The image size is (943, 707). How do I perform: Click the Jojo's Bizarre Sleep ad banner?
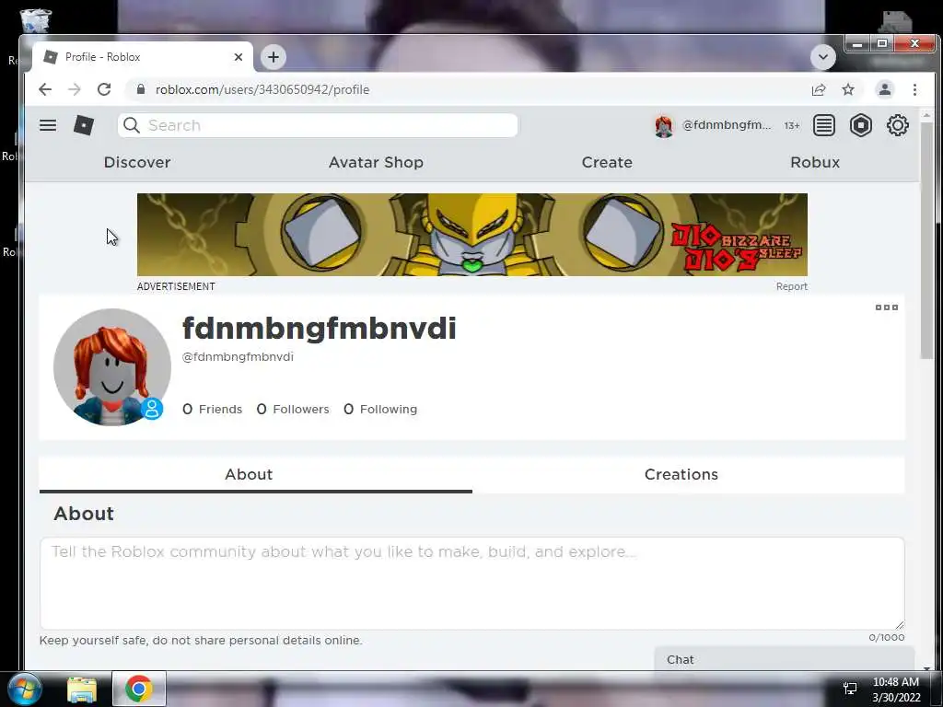pos(472,235)
